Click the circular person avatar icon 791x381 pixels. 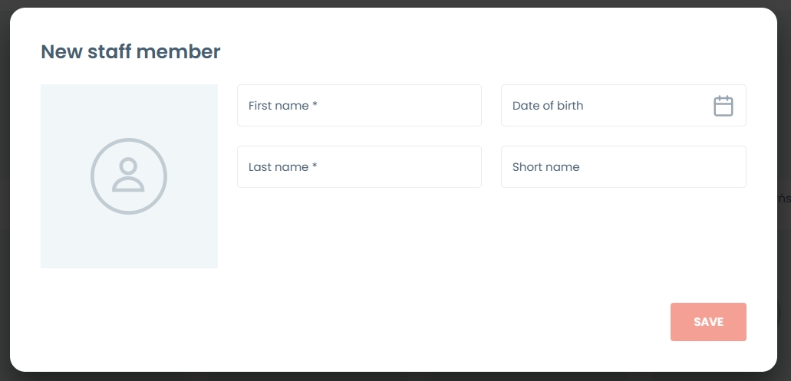129,176
